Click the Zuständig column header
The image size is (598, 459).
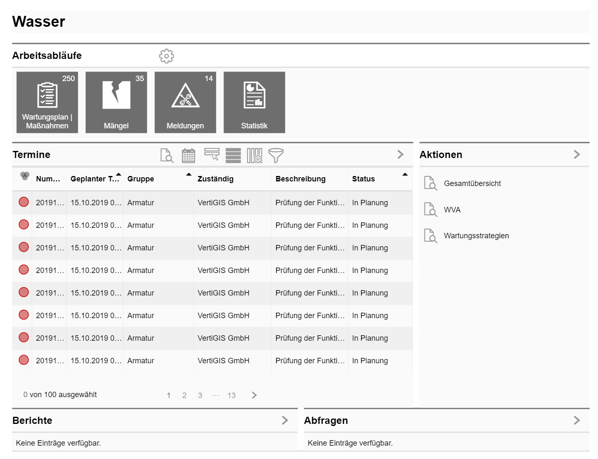(216, 179)
